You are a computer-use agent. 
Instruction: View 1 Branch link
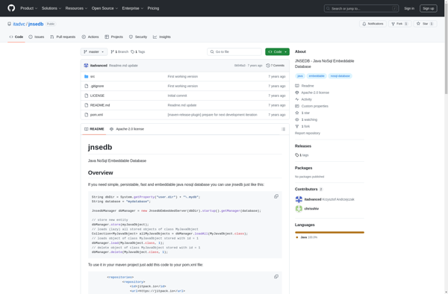click(119, 51)
